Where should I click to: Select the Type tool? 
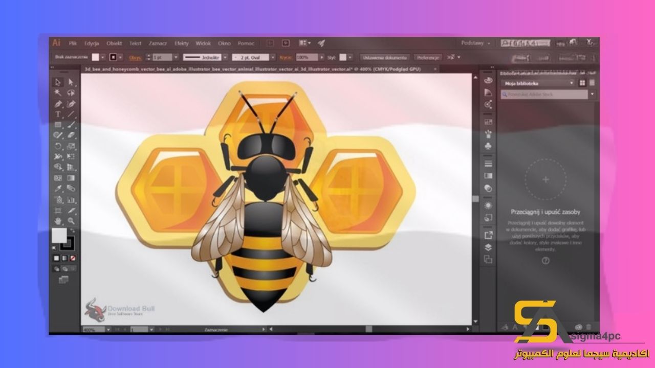(x=58, y=114)
